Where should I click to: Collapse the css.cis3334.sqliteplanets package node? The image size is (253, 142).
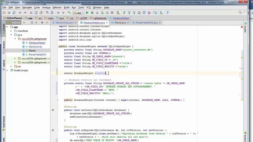point(15,39)
